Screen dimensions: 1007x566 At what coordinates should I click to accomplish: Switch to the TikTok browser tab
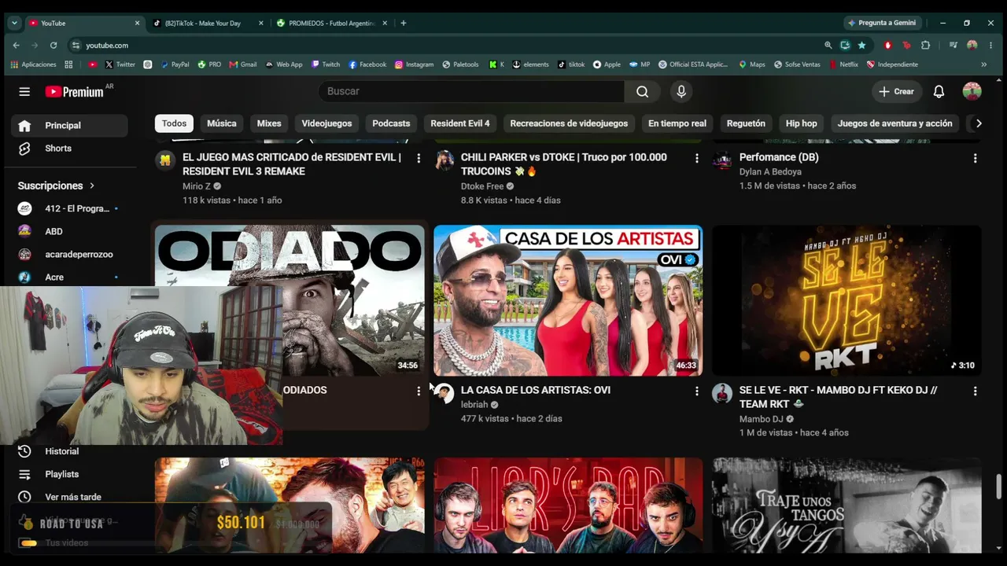(208, 24)
